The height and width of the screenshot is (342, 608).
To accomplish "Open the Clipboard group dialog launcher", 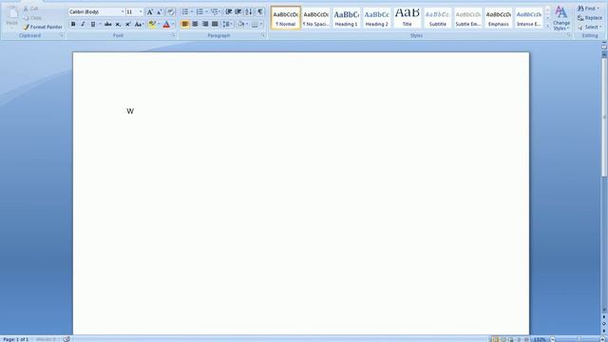I will click(x=61, y=35).
